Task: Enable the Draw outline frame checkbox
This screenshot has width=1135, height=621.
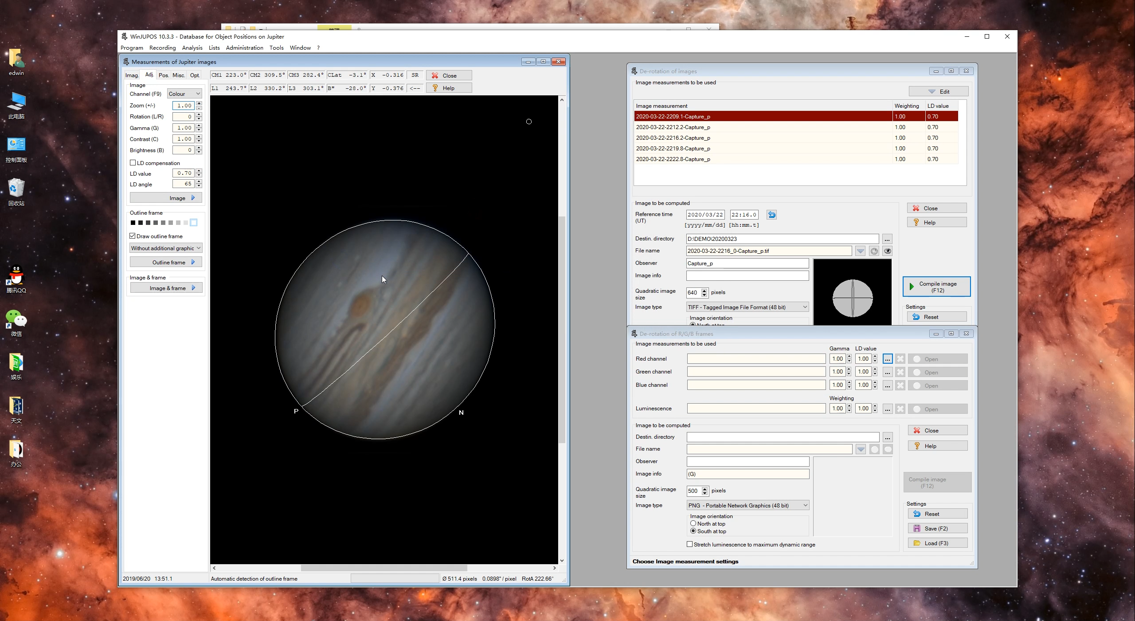Action: [x=133, y=236]
